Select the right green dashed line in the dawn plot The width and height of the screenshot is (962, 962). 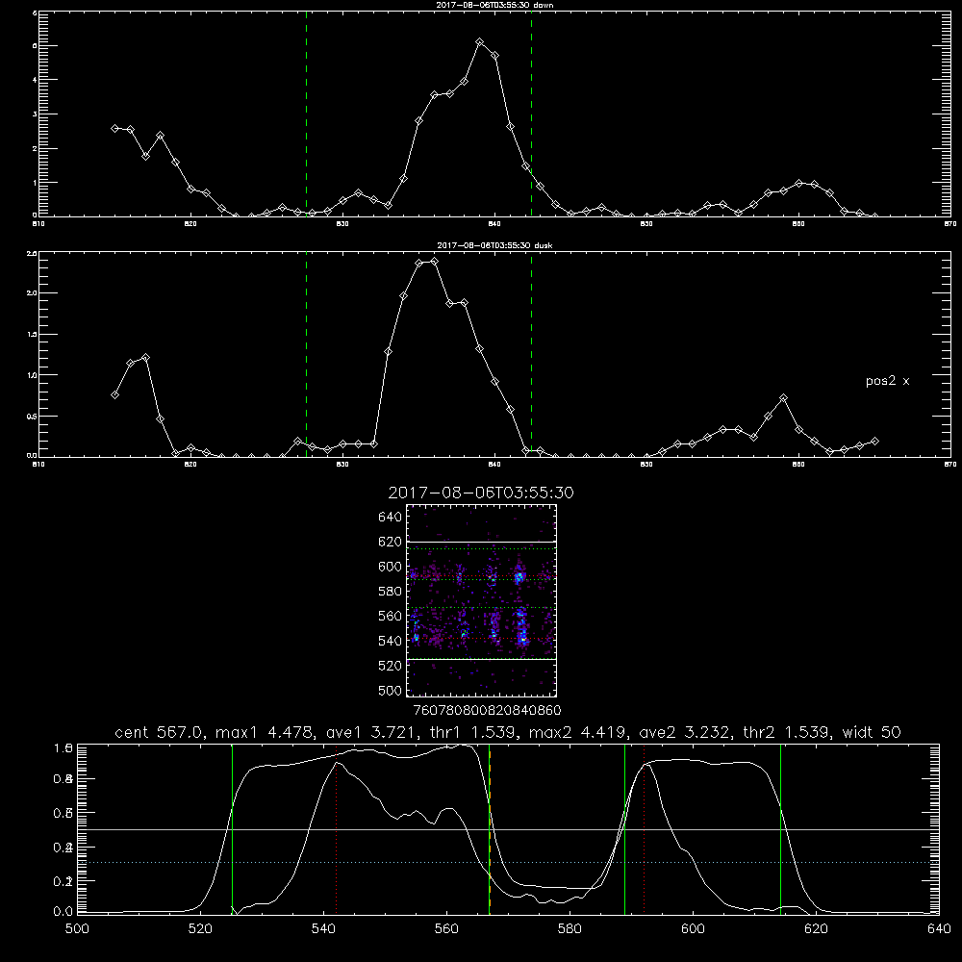[531, 114]
